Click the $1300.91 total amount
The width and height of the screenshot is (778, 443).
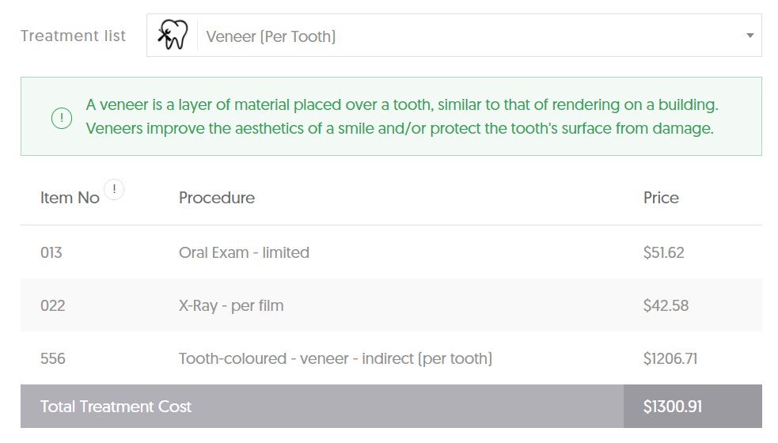[673, 407]
